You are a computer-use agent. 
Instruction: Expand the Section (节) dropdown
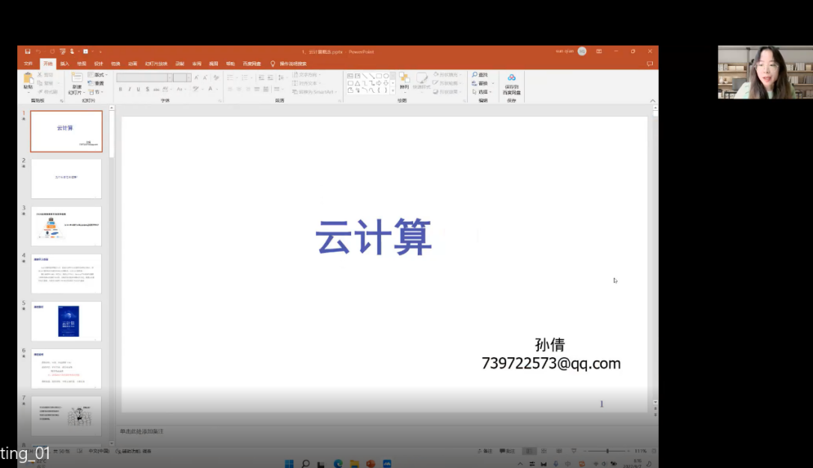pyautogui.click(x=96, y=92)
